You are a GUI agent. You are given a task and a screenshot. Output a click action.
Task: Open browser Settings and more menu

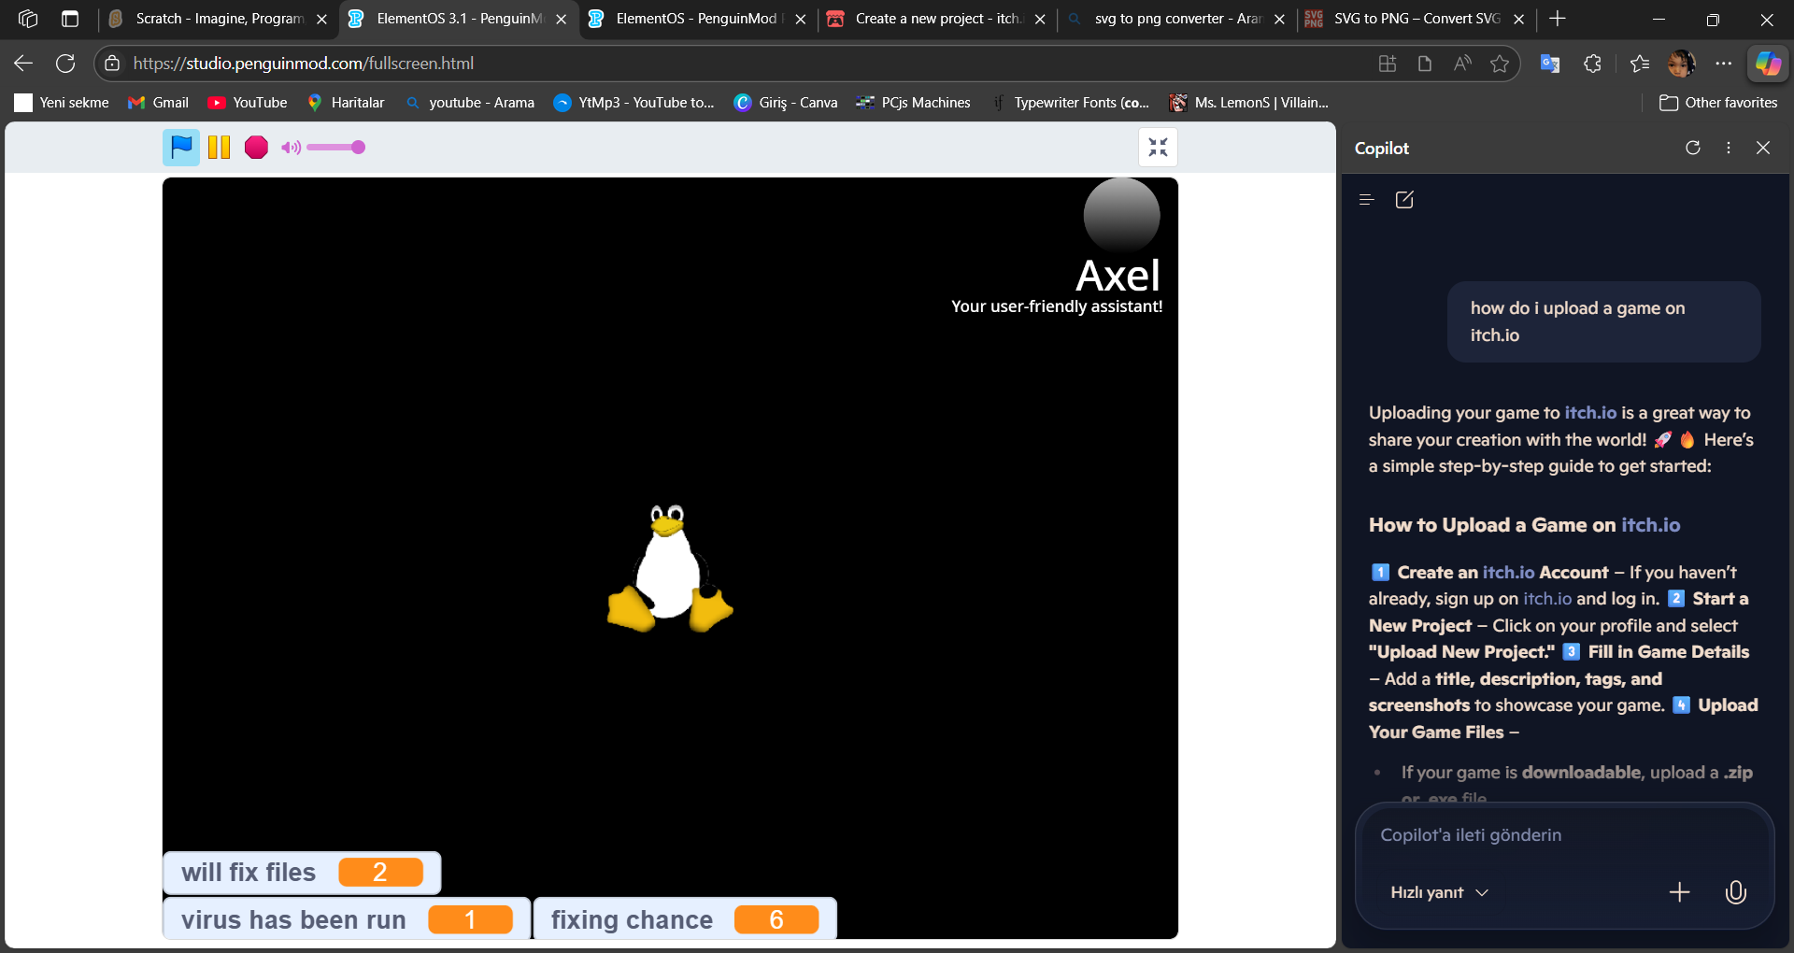[x=1724, y=63]
